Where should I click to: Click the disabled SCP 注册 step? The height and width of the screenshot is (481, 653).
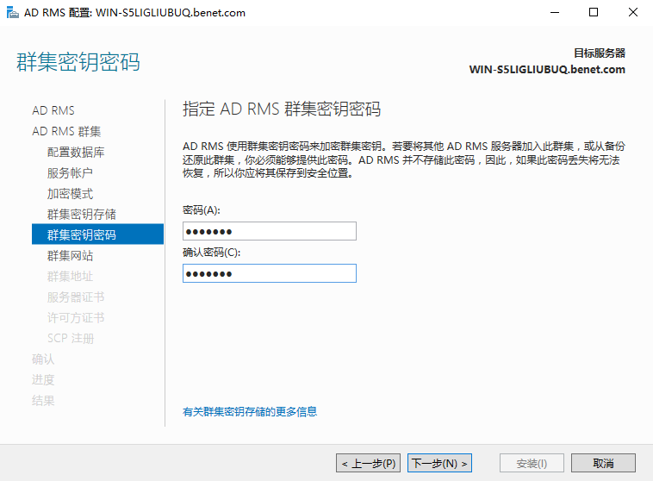(71, 338)
